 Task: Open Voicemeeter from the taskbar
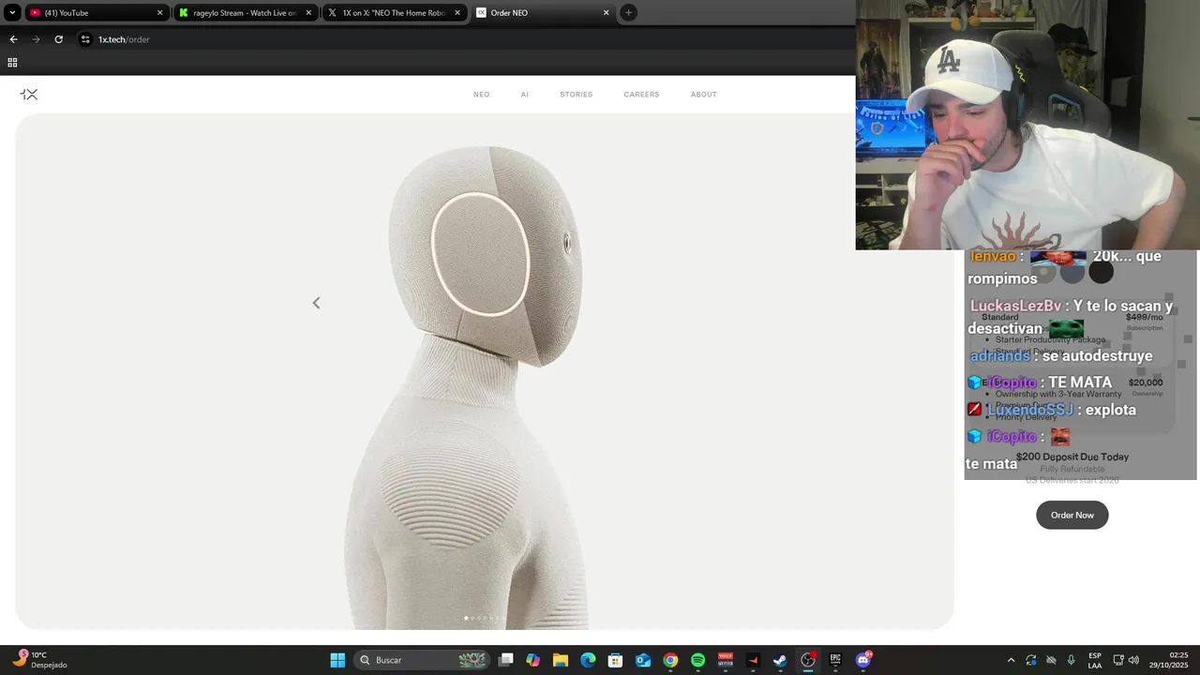click(x=726, y=660)
